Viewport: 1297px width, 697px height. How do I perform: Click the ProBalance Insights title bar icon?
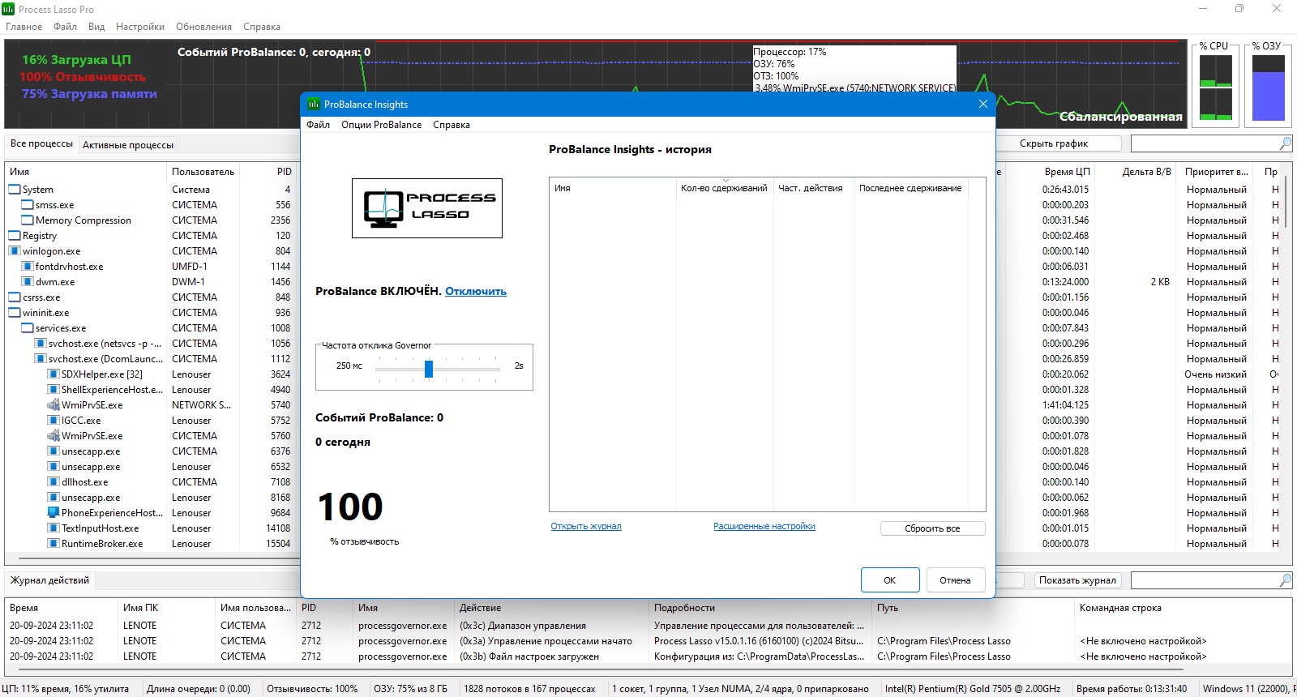click(313, 104)
